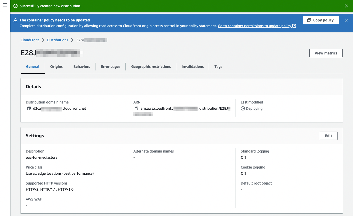
Task: Open the Behaviors tab
Action: pyautogui.click(x=82, y=67)
